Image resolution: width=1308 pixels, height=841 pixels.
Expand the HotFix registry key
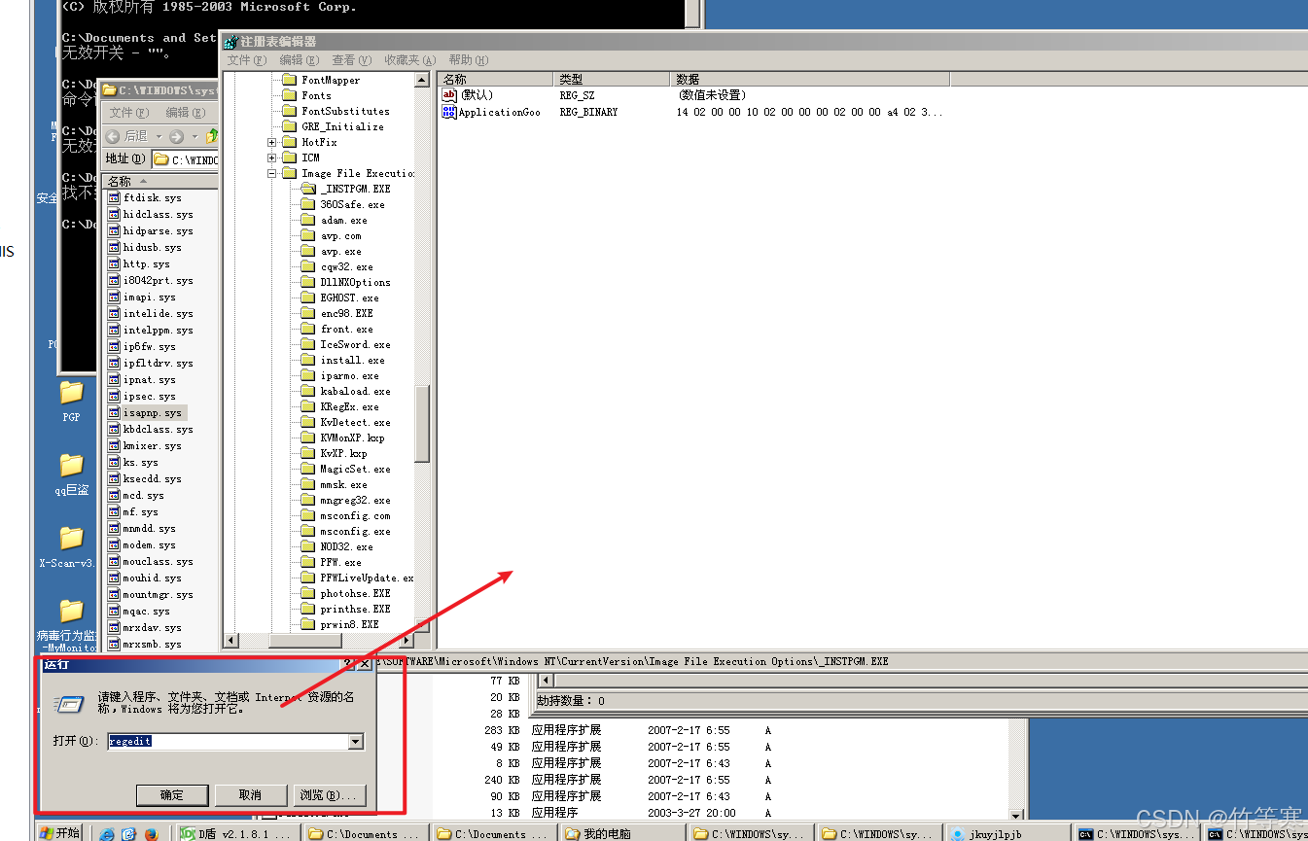pyautogui.click(x=272, y=142)
